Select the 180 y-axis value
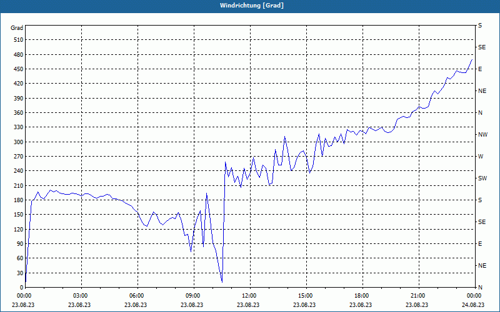 tap(19, 200)
